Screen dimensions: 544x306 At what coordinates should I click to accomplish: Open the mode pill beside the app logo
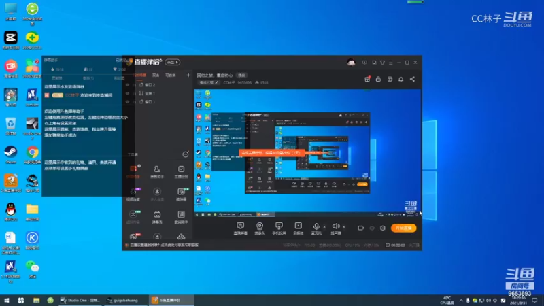[173, 62]
